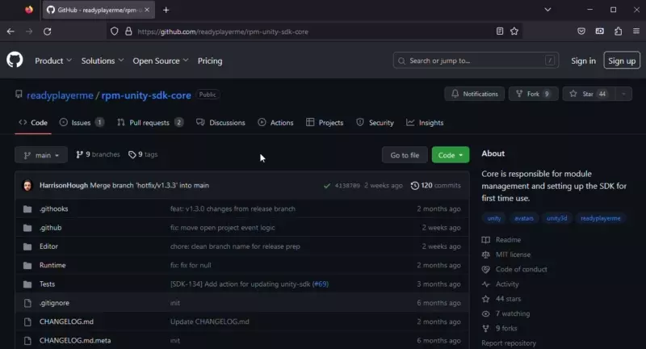Expand the Solutions menu
This screenshot has height=349, width=646.
pos(103,61)
